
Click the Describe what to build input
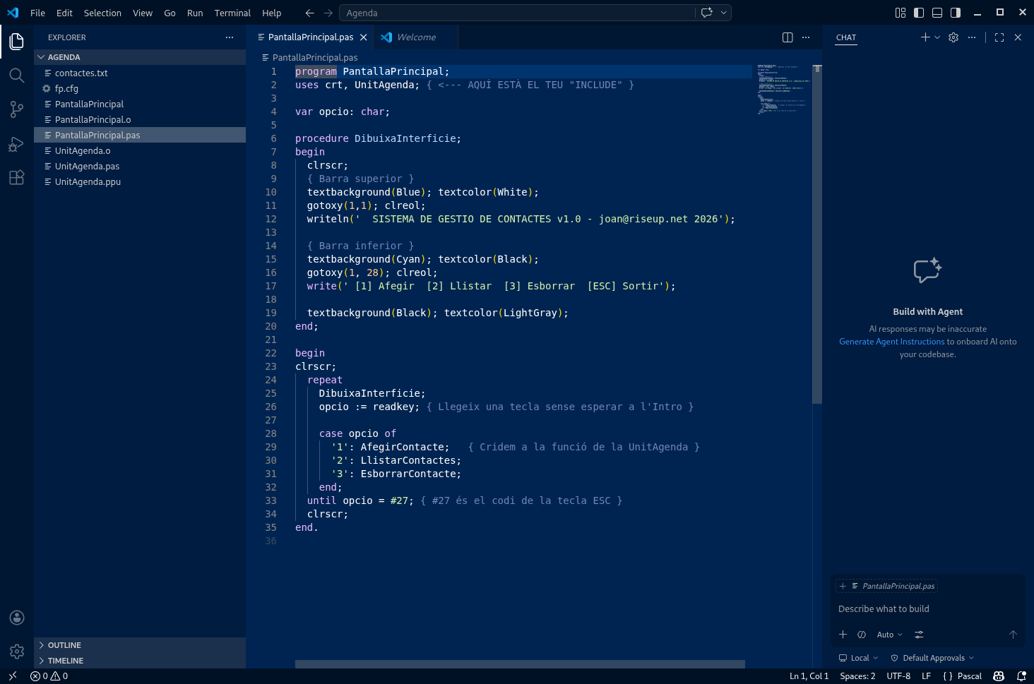pos(885,608)
